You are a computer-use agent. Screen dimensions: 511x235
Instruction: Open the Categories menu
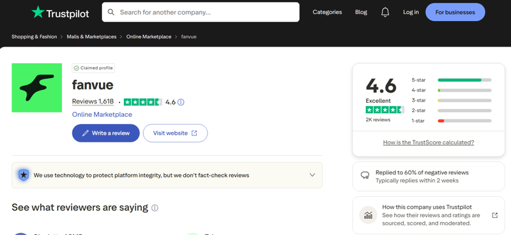pos(327,12)
